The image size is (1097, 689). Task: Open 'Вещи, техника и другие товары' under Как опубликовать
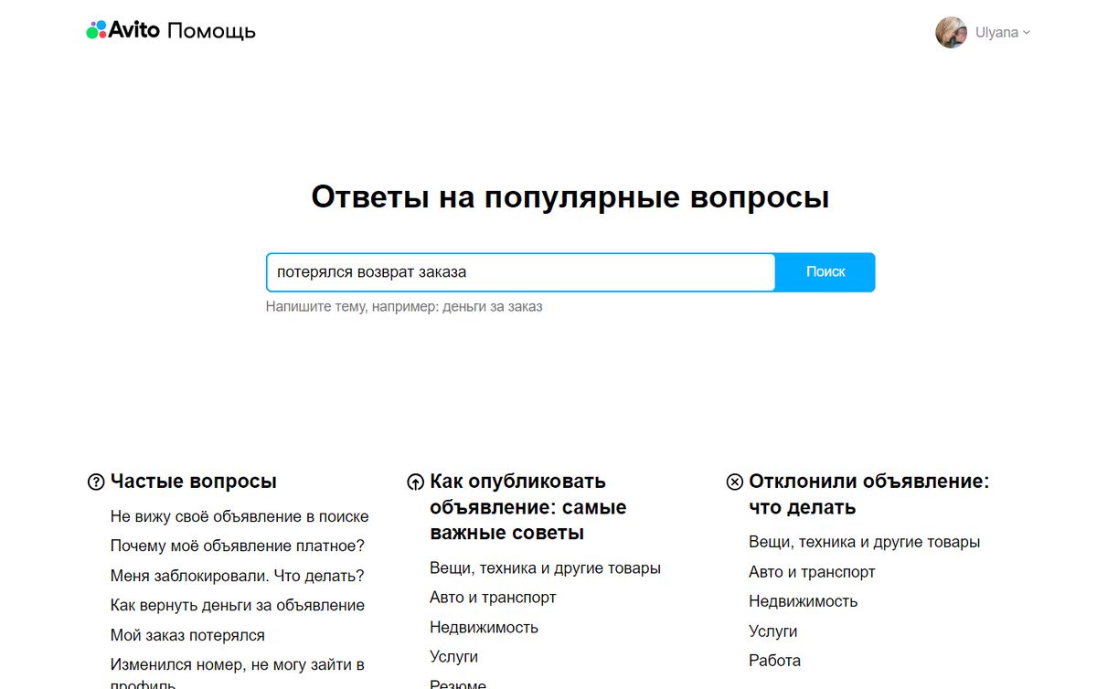[545, 568]
